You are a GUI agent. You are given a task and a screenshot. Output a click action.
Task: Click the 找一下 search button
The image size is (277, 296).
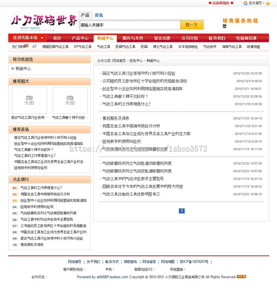(192, 24)
